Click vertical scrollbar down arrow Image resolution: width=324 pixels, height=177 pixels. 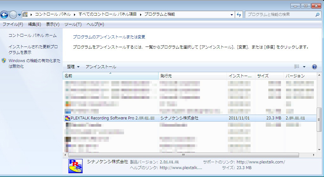coord(319,150)
